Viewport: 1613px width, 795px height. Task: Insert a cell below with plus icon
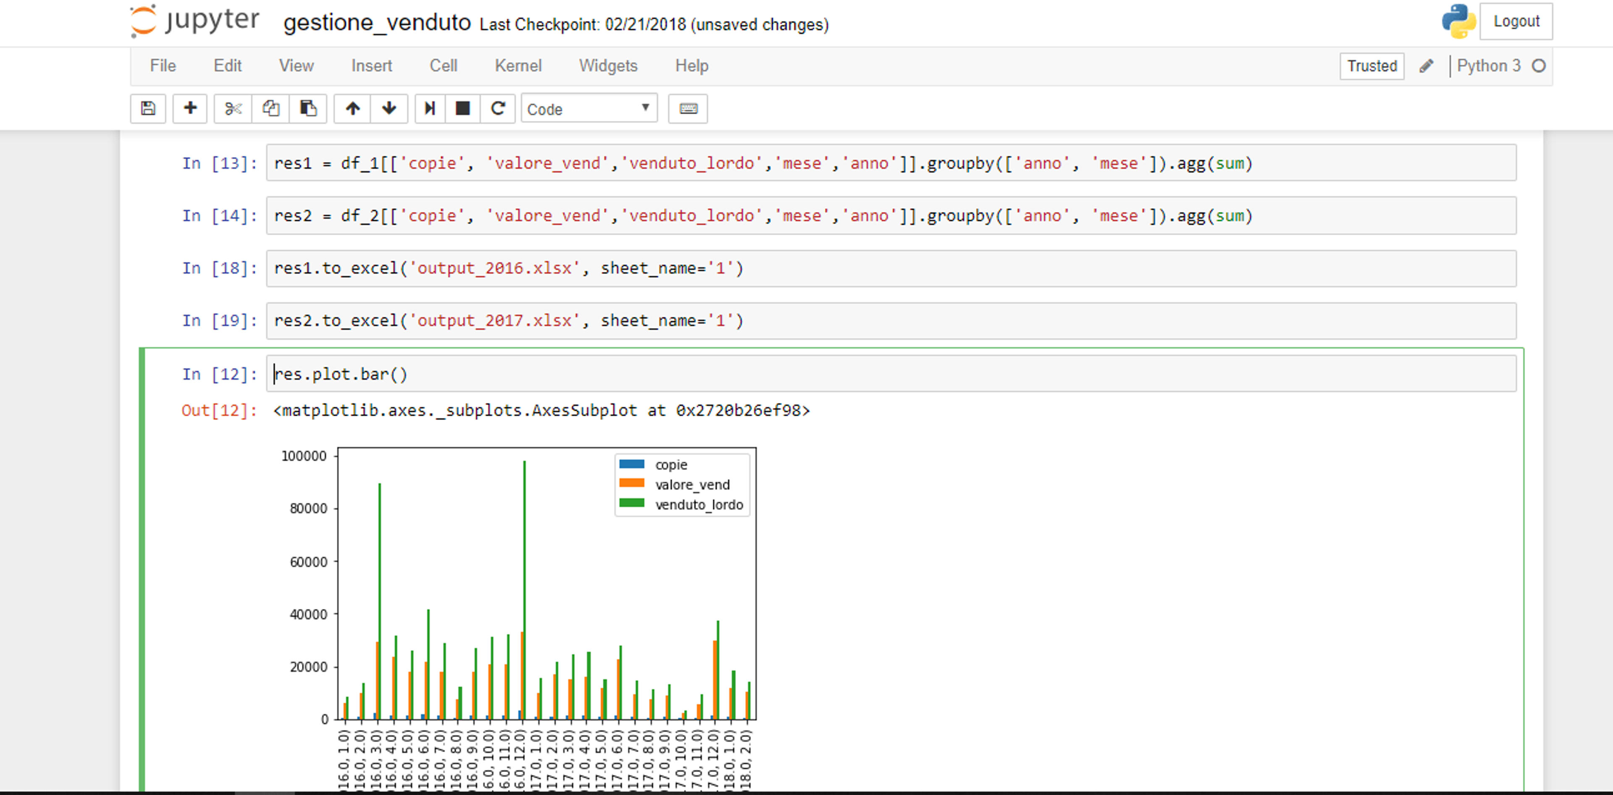pos(190,109)
